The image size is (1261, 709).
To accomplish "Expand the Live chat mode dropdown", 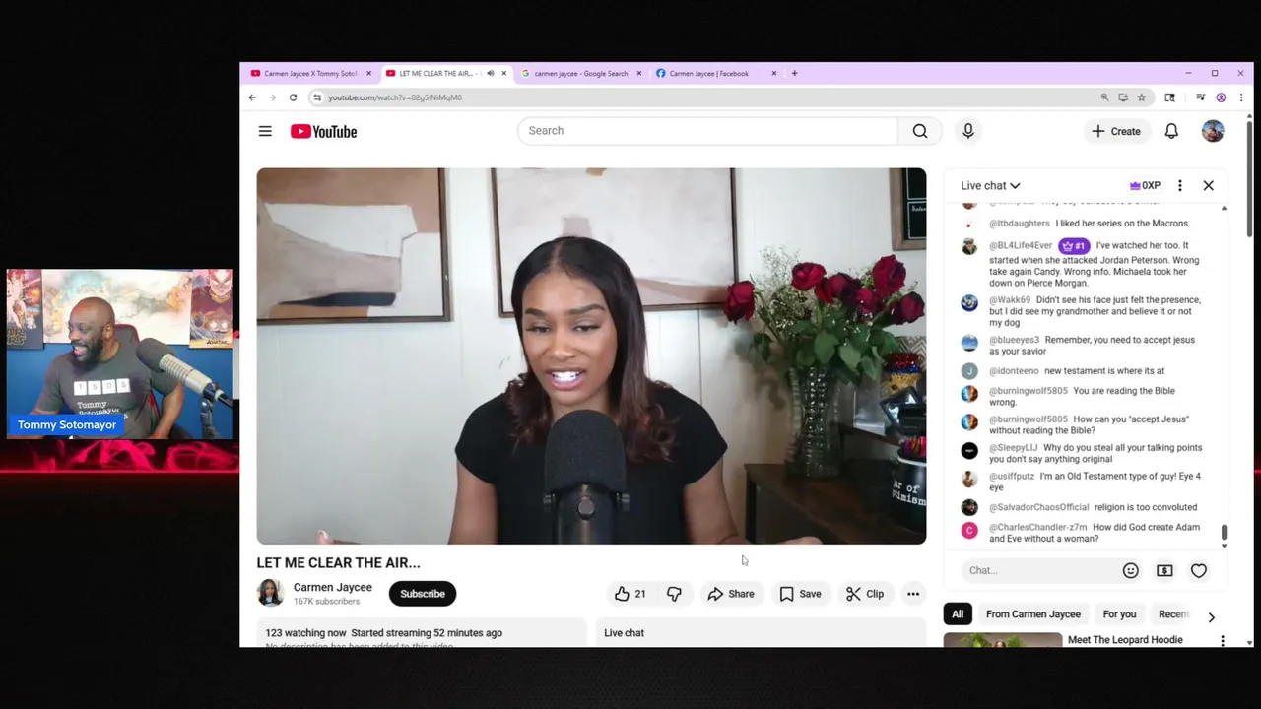I will (990, 185).
